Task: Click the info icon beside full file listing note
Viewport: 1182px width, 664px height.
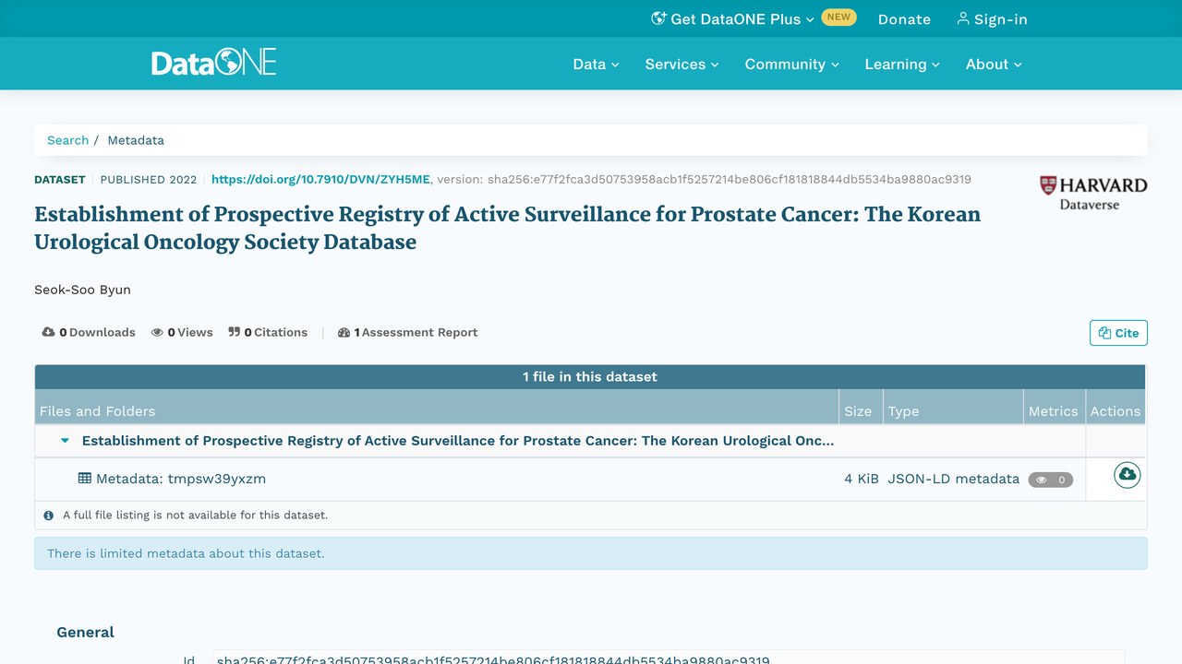Action: 49,516
